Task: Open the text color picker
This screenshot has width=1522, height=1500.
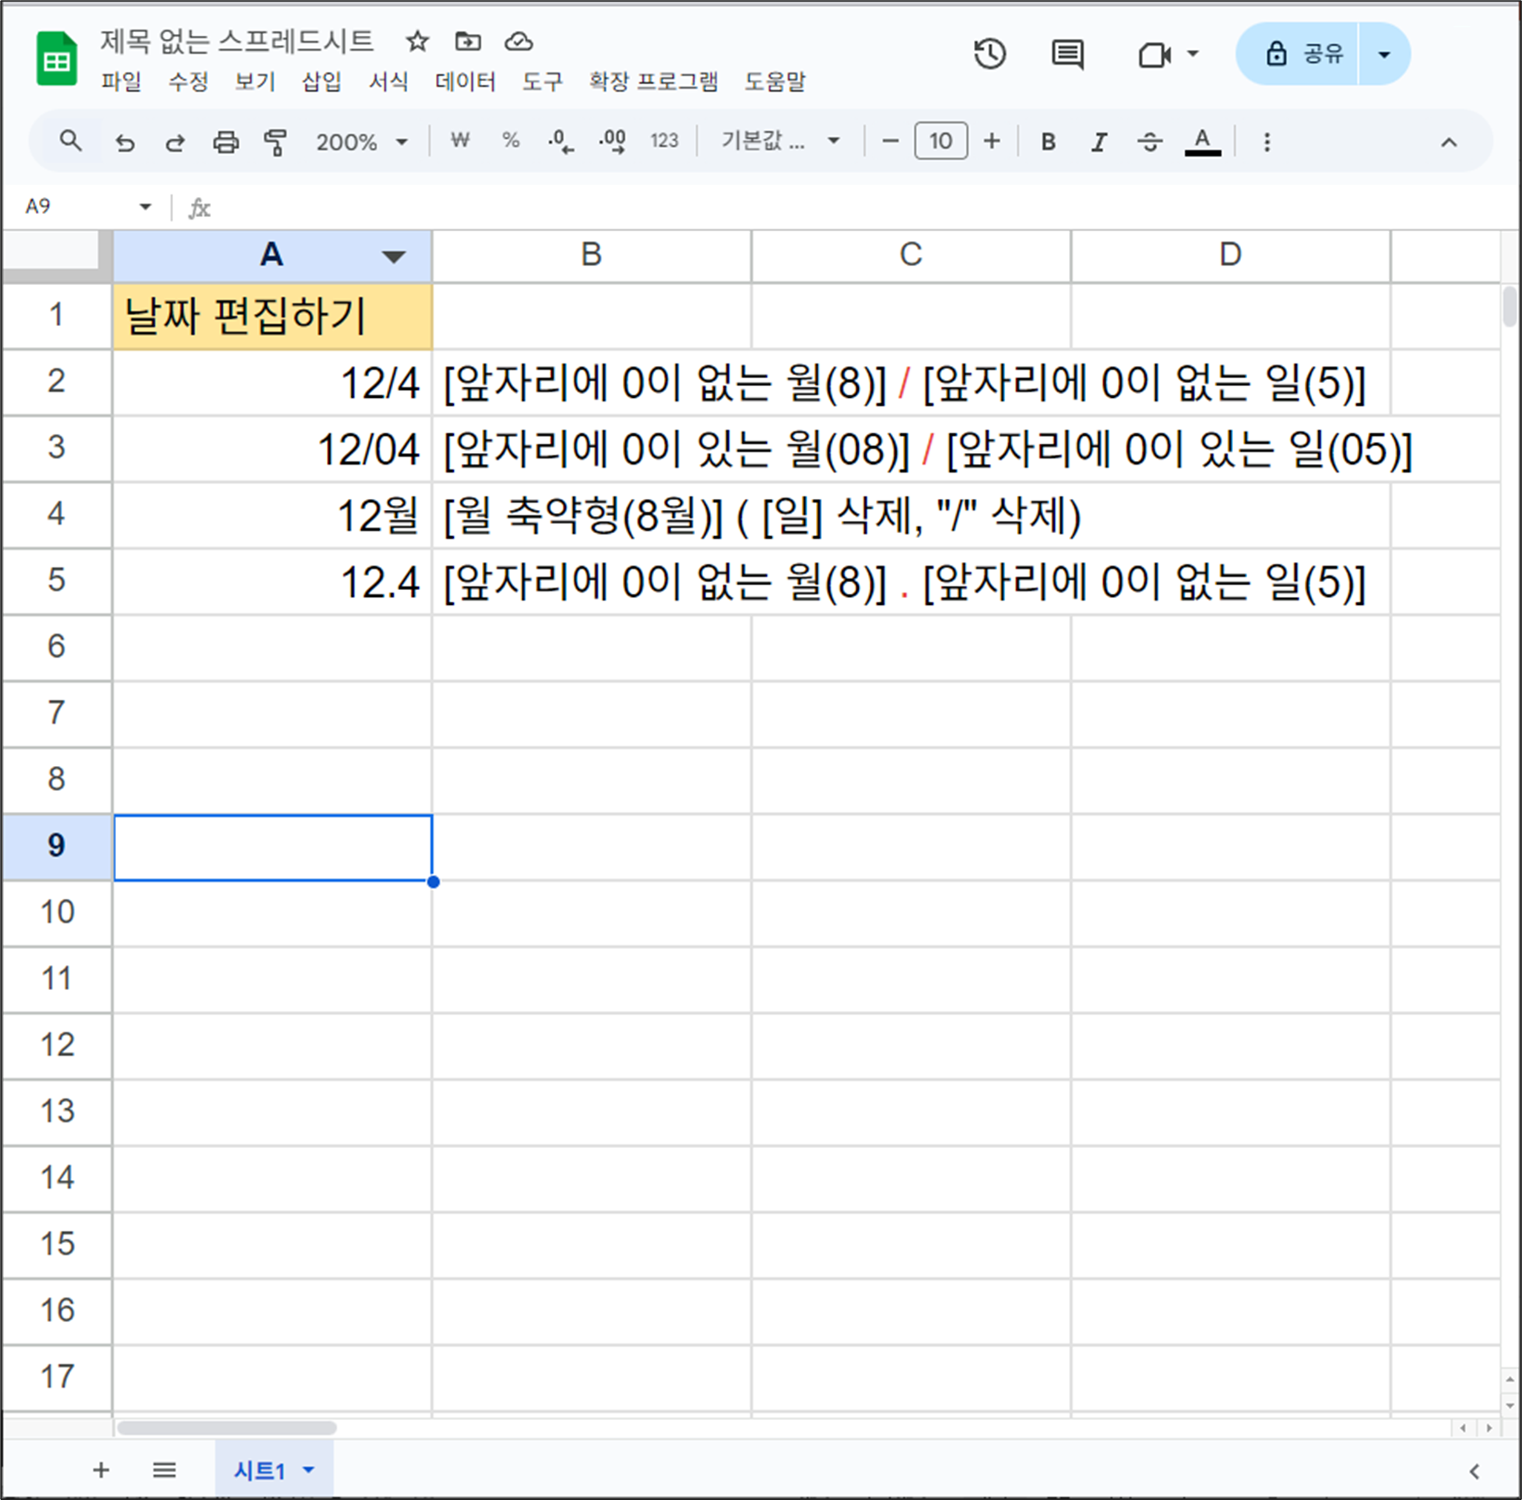Action: [x=1202, y=142]
